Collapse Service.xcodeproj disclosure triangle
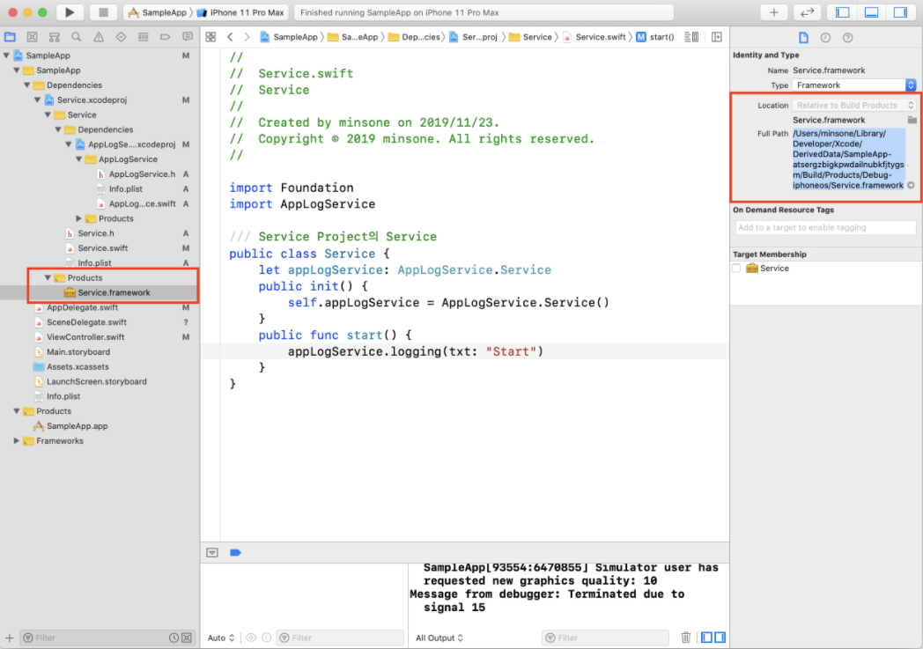This screenshot has width=923, height=649. (x=38, y=100)
